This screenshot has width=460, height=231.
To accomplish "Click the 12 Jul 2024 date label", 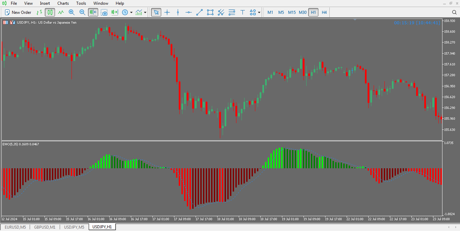I will (10, 219).
